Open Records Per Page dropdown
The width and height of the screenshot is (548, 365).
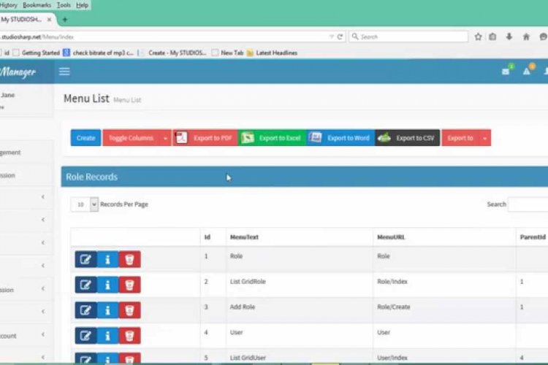coord(84,204)
